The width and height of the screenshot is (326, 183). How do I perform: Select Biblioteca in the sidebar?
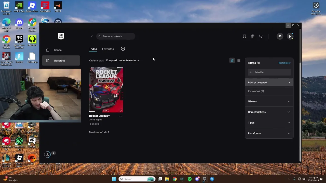click(x=61, y=61)
